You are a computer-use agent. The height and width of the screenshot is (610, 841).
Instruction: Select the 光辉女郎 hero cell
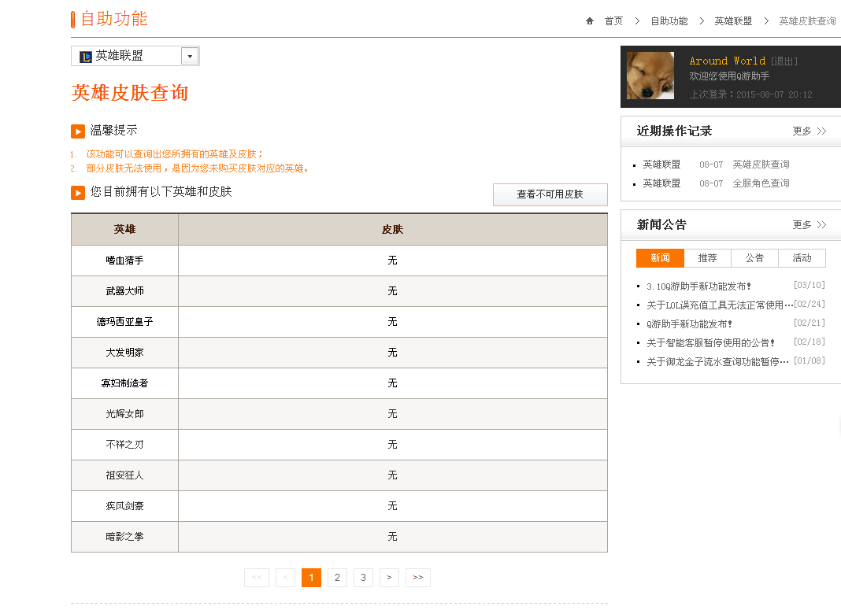[124, 414]
